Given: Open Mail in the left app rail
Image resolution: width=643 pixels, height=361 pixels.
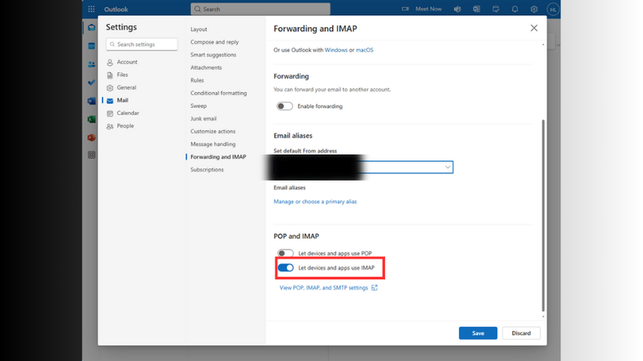Looking at the screenshot, I should pos(92,28).
